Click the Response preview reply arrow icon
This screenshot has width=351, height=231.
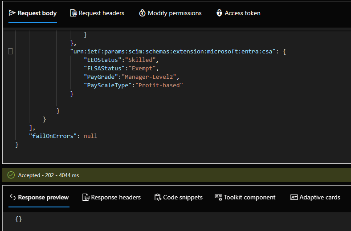coord(12,197)
